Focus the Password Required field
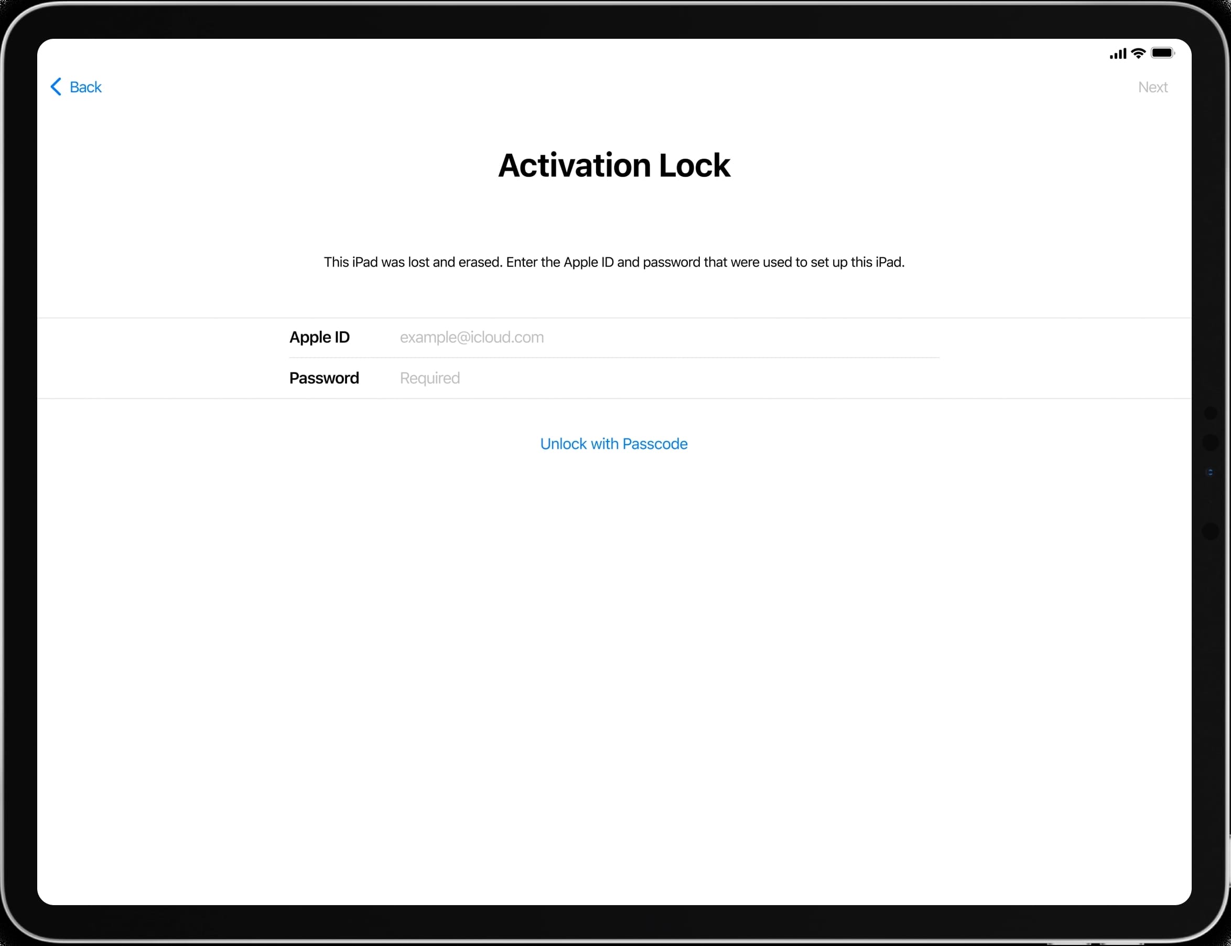The height and width of the screenshot is (946, 1231). tap(668, 378)
